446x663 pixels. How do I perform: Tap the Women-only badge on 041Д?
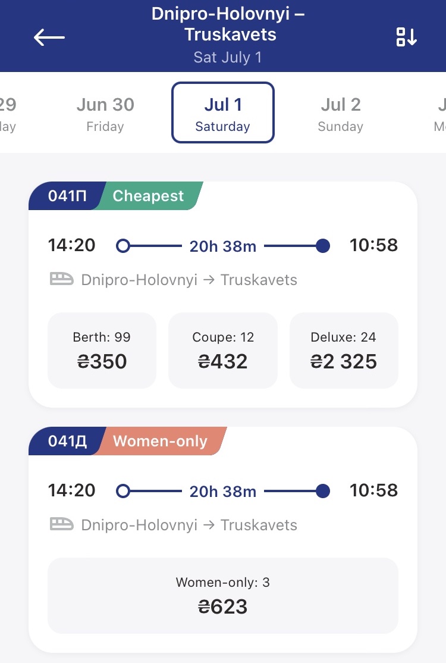tap(161, 441)
